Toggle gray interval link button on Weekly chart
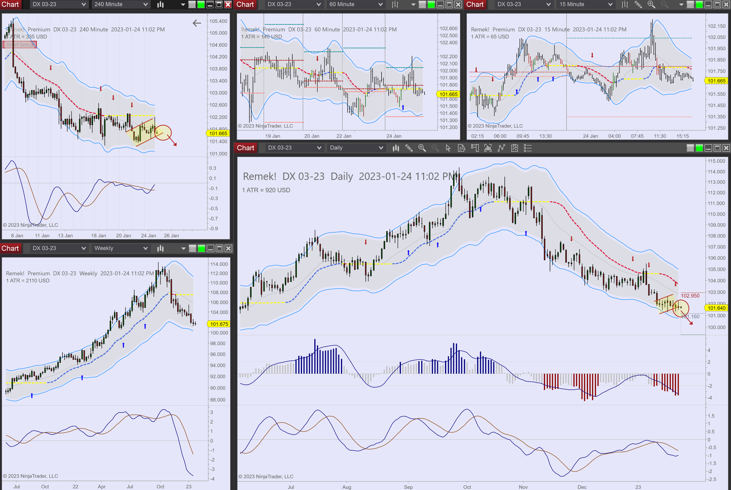This screenshot has height=490, width=731. [192, 249]
